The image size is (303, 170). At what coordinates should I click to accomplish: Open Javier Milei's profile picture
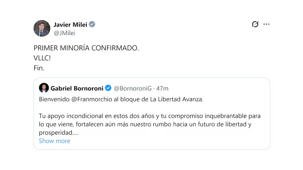[42, 28]
